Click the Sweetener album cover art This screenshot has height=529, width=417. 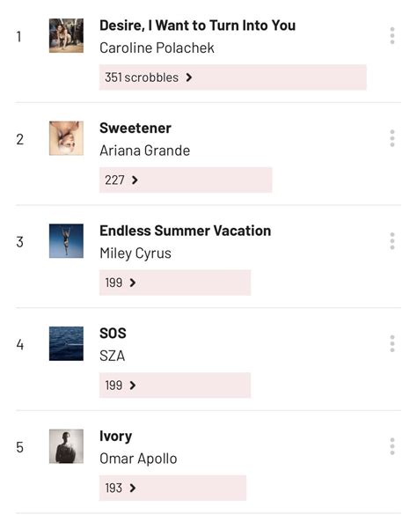[x=66, y=138]
